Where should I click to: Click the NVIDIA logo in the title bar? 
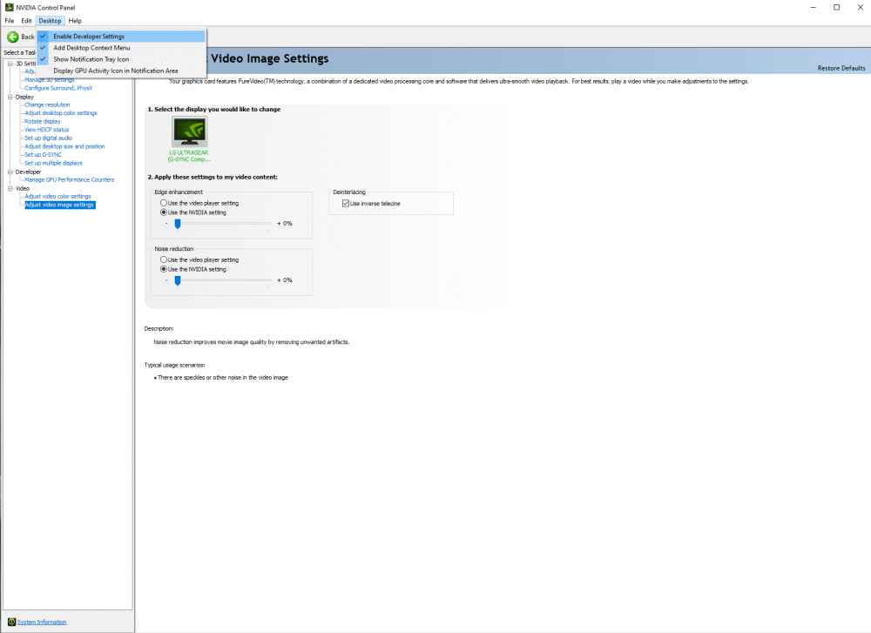[8, 7]
